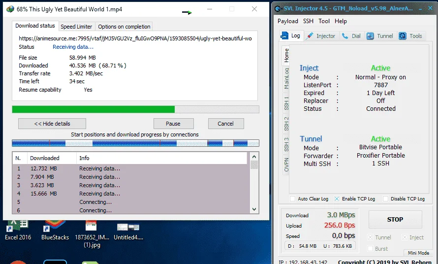Select the Home vertical tab

click(286, 55)
